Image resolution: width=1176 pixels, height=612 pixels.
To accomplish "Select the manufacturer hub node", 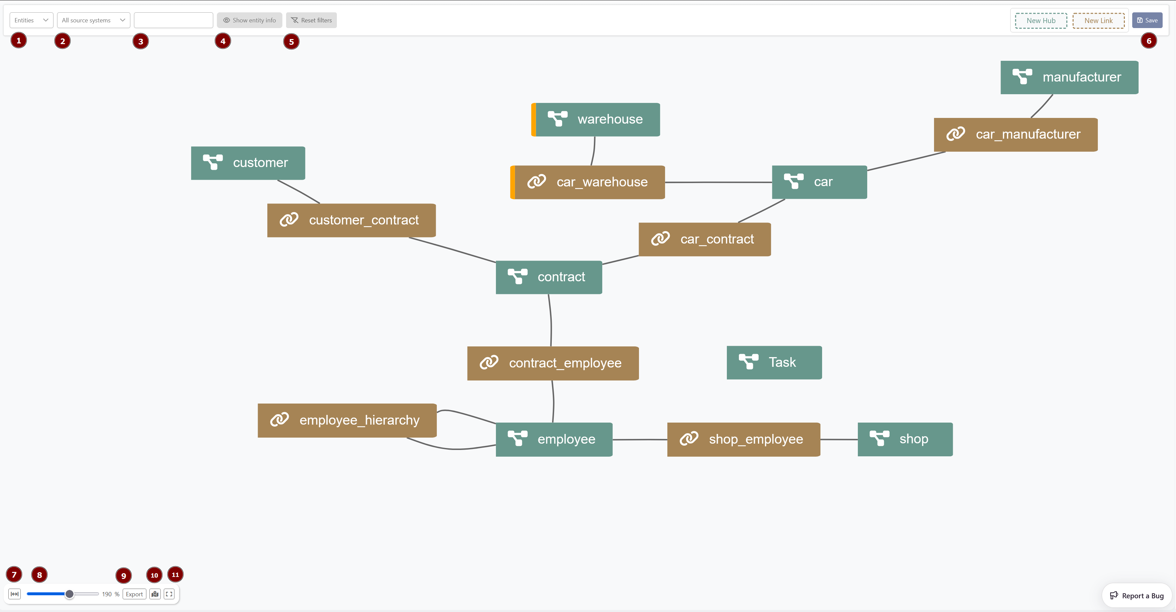I will click(x=1069, y=77).
